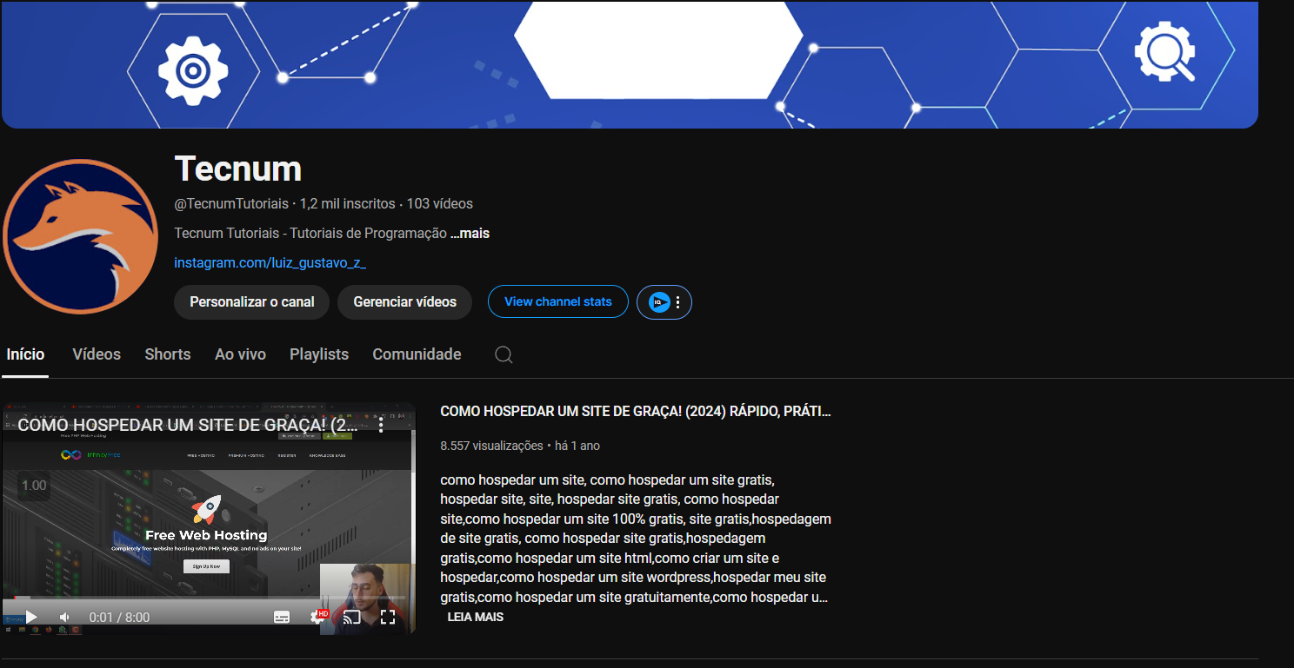Viewport: 1294px width, 668px height.
Task: Open the video title inside the player
Action: 187,425
